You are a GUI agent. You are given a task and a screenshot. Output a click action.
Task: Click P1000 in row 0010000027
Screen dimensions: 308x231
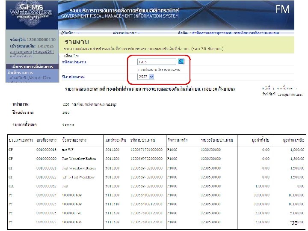tap(172, 222)
